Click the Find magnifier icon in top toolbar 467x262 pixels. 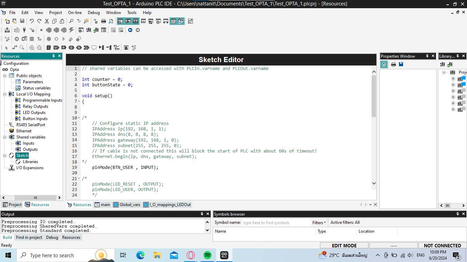click(x=71, y=21)
